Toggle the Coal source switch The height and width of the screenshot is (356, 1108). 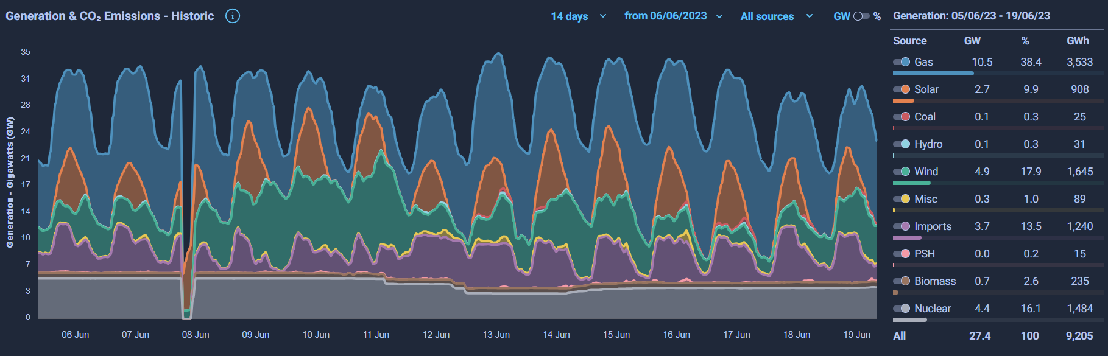[902, 117]
